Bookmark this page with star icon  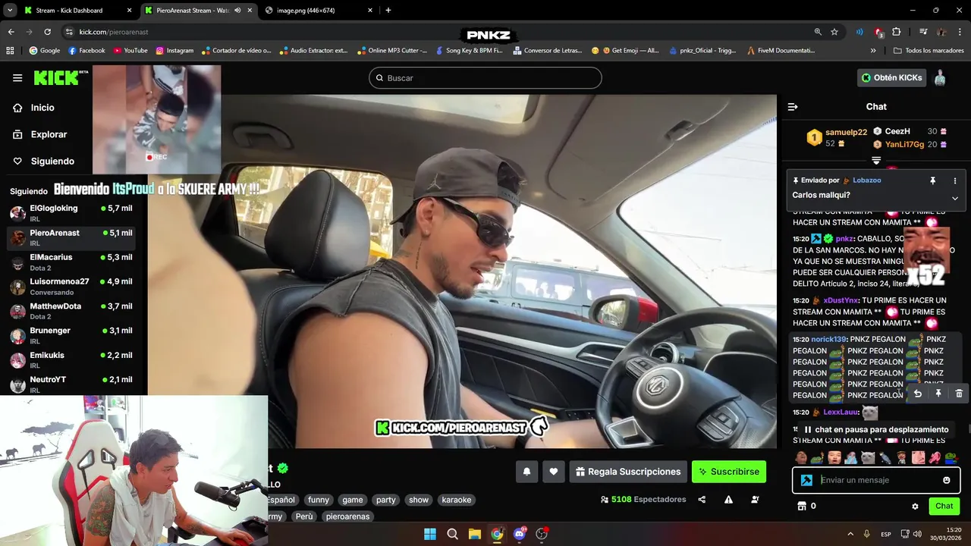click(x=834, y=32)
